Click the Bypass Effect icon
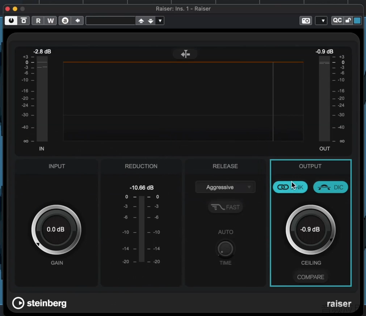The height and width of the screenshot is (316, 366). pyautogui.click(x=24, y=21)
